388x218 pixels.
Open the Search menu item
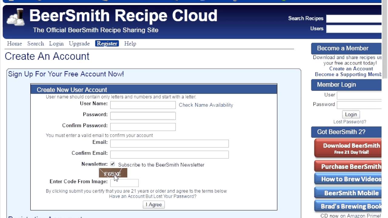(x=35, y=44)
